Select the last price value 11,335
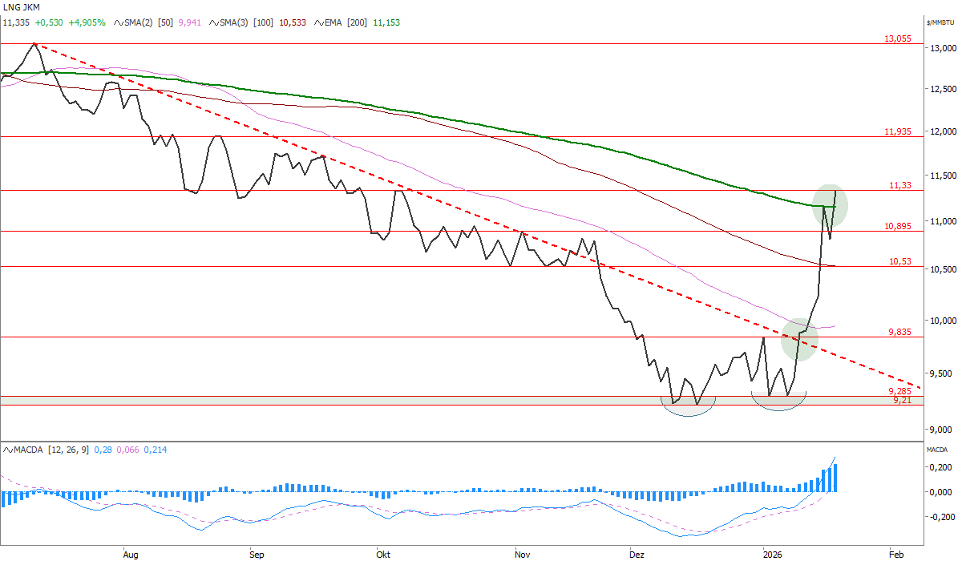This screenshot has width=962, height=561. point(16,22)
